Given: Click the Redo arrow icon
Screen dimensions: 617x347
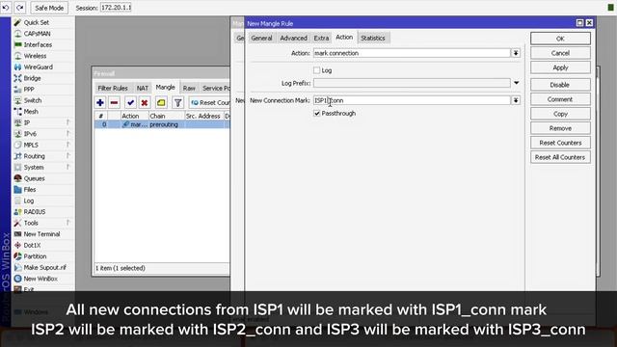Looking at the screenshot, I should pyautogui.click(x=20, y=8).
